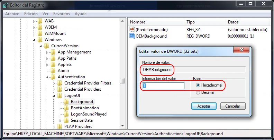Collapse the CurrentVersion key
274x140 pixels.
(x=40, y=46)
